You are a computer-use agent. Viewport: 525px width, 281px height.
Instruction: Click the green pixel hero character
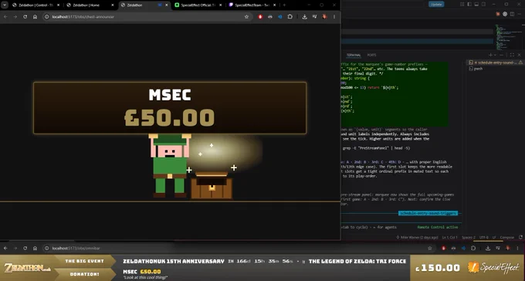pyautogui.click(x=170, y=166)
